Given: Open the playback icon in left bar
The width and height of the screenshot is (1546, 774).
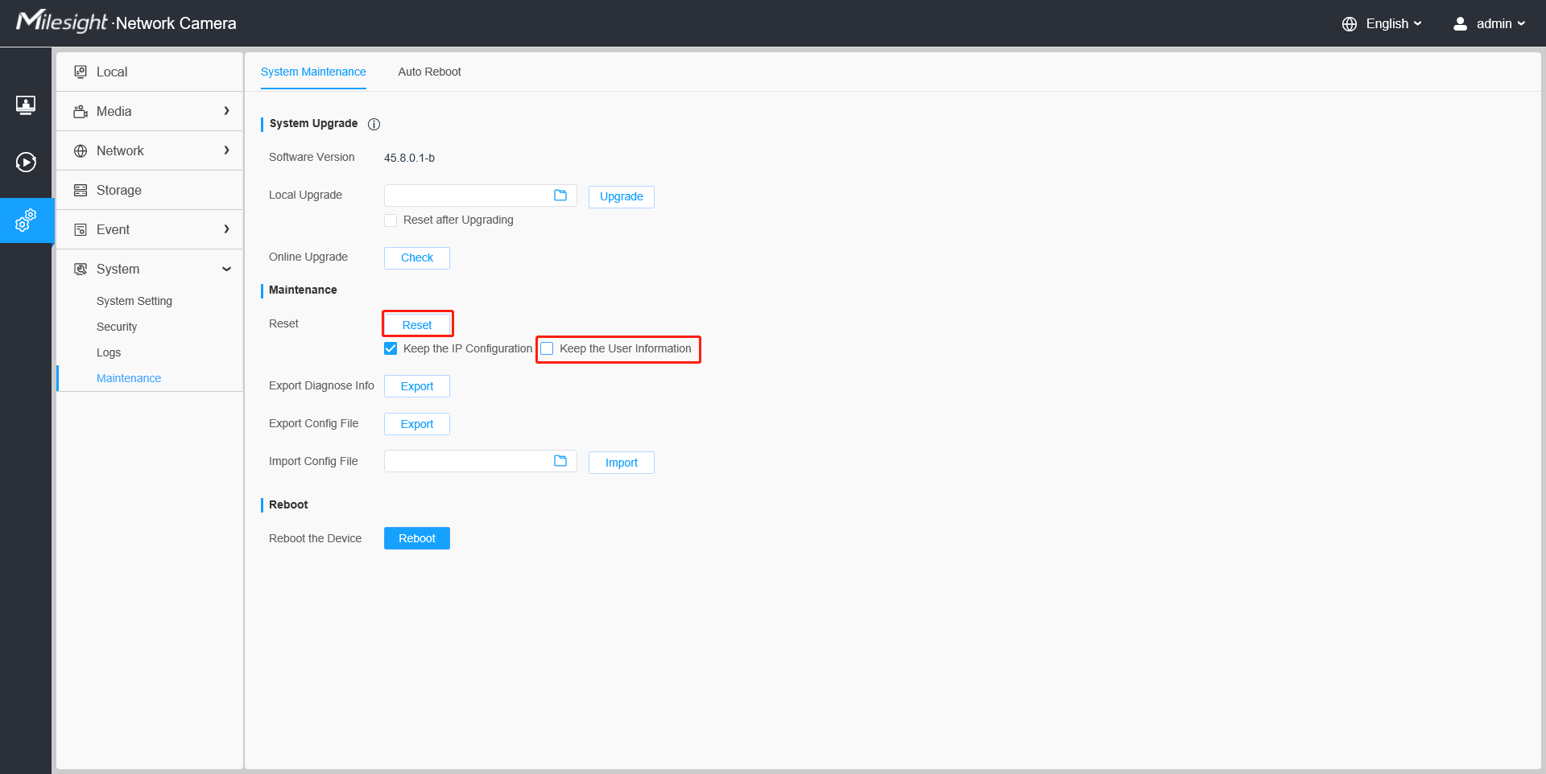Looking at the screenshot, I should (x=26, y=163).
